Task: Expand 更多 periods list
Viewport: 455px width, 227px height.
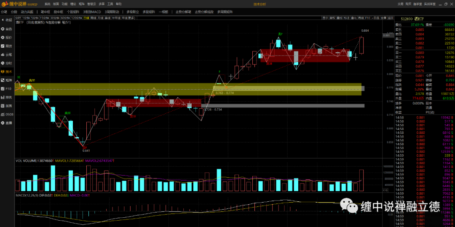Action: [x=132, y=18]
